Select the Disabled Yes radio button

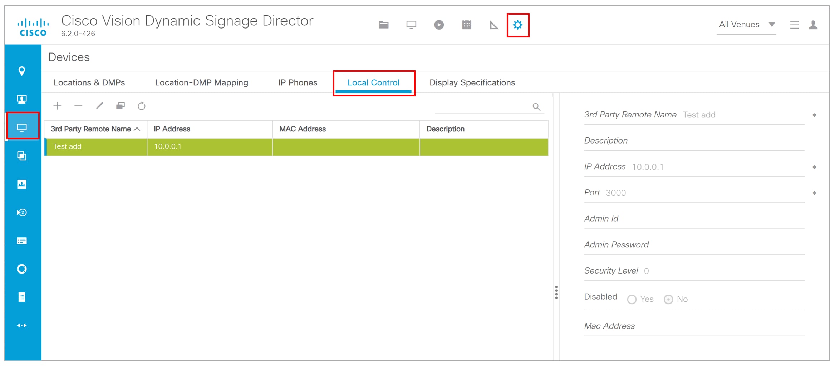(632, 299)
